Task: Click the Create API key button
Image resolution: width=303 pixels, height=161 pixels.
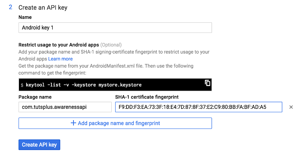Action: (39, 145)
